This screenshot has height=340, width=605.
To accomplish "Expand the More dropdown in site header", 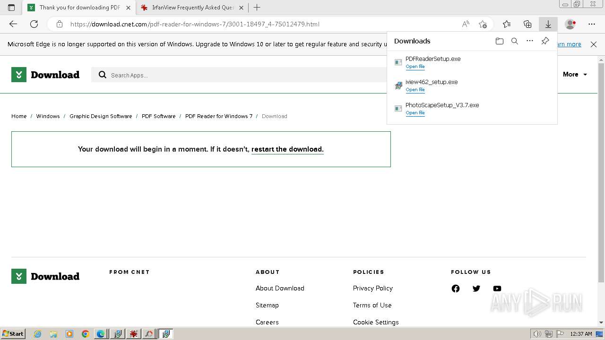I will [x=575, y=75].
